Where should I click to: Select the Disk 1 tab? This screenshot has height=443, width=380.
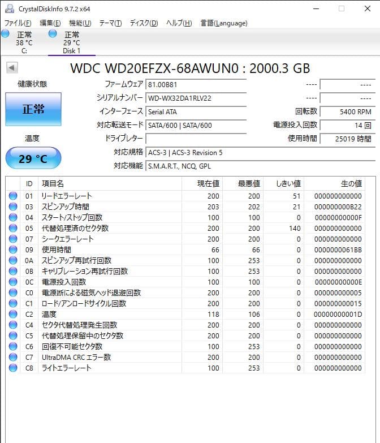tap(71, 42)
